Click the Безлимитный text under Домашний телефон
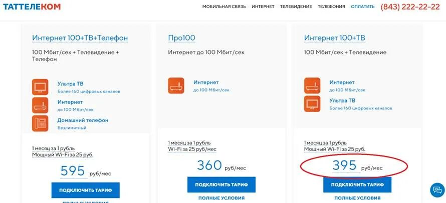This screenshot has height=203, width=446. click(x=72, y=128)
